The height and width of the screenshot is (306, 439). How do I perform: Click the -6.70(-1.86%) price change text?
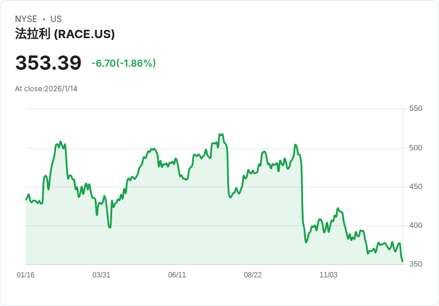123,63
